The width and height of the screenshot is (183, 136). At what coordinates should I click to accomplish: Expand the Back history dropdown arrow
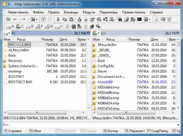click(20, 19)
